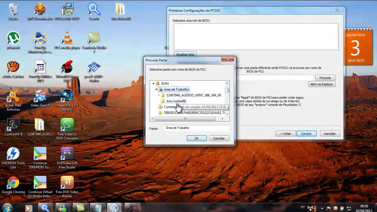Click scroll-down arrow of folder tree

(x=227, y=114)
